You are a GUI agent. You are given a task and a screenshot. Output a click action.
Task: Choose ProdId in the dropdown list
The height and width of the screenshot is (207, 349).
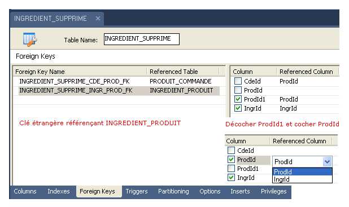(x=302, y=172)
